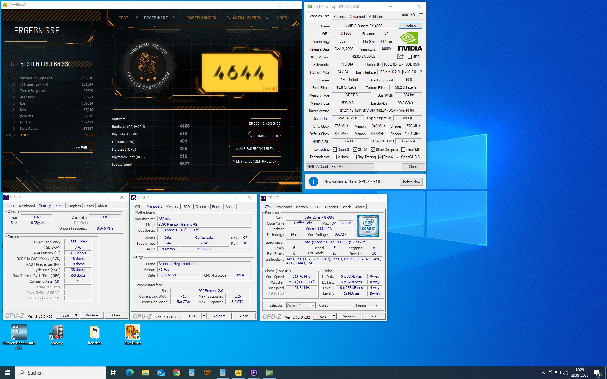Click the GPU-Z screenshot camera icon

tap(405, 15)
